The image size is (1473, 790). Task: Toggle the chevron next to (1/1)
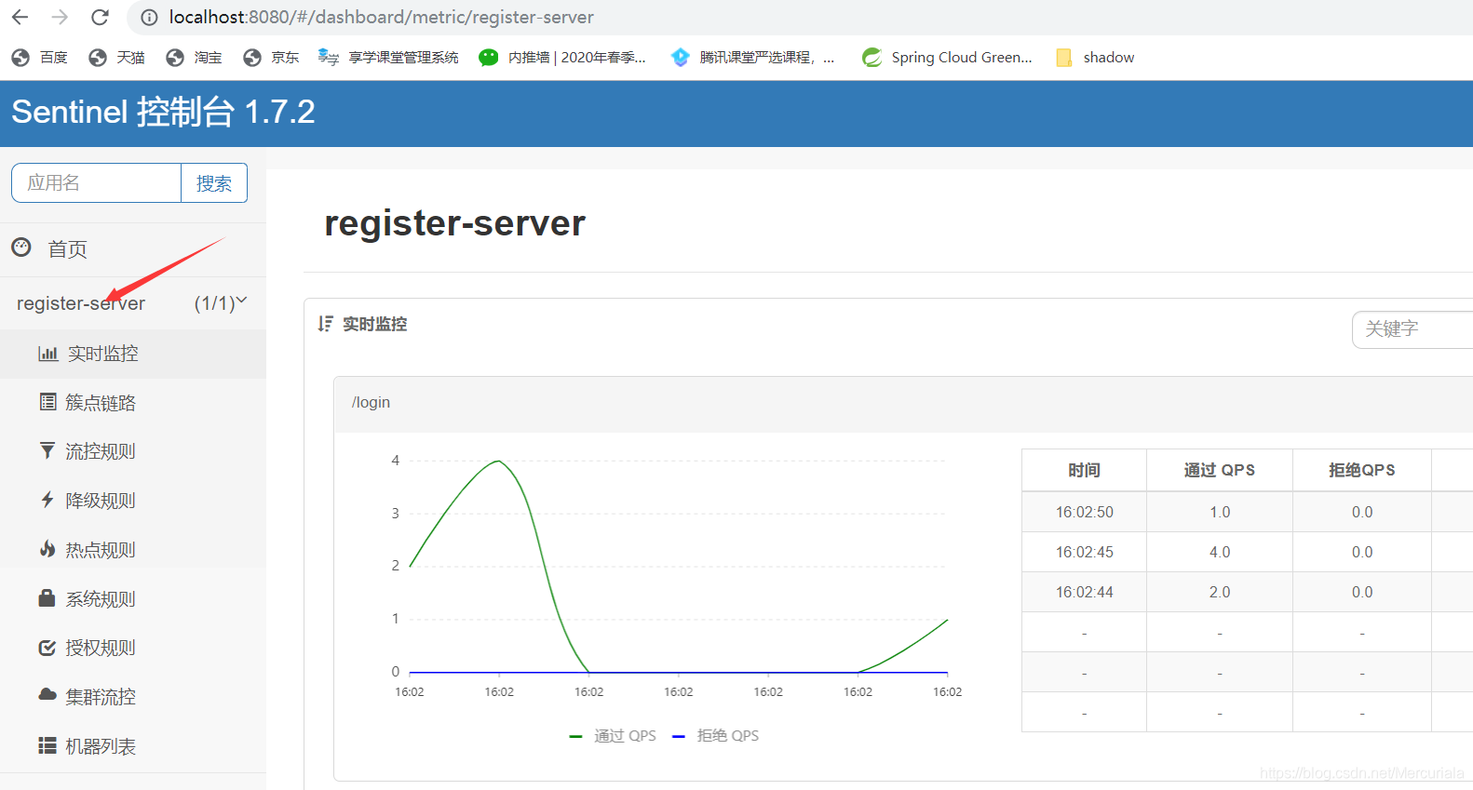pos(242,301)
